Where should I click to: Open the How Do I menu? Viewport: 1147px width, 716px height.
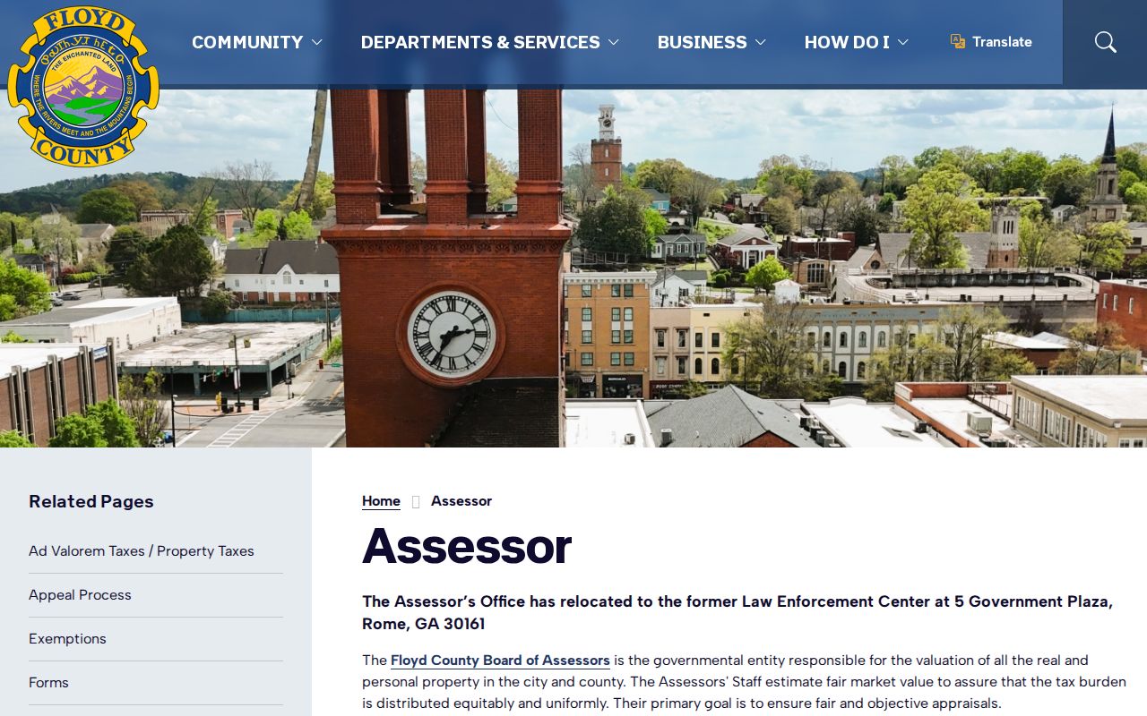(847, 42)
